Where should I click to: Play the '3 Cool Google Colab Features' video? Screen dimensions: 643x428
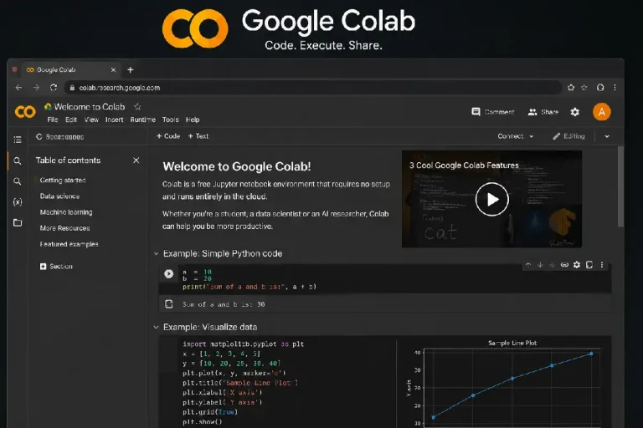pyautogui.click(x=492, y=200)
